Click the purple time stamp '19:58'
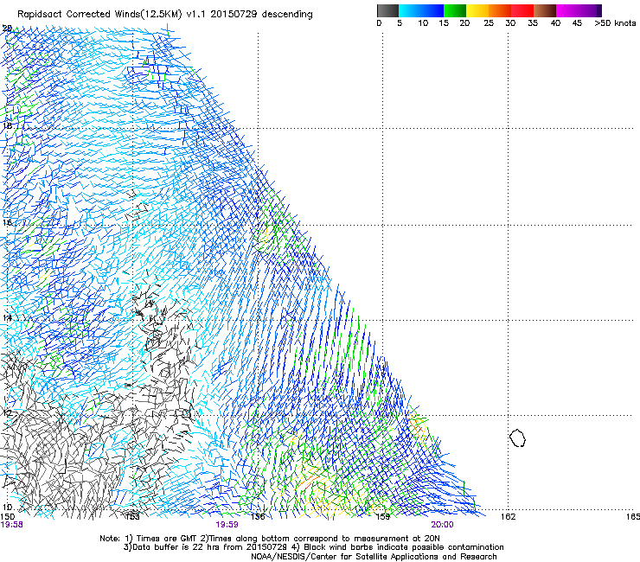 (12, 525)
